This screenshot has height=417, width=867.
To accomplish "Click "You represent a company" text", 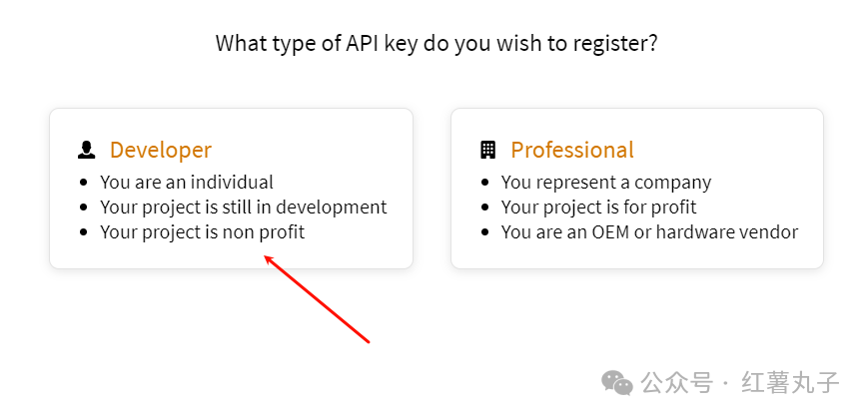I will click(606, 183).
